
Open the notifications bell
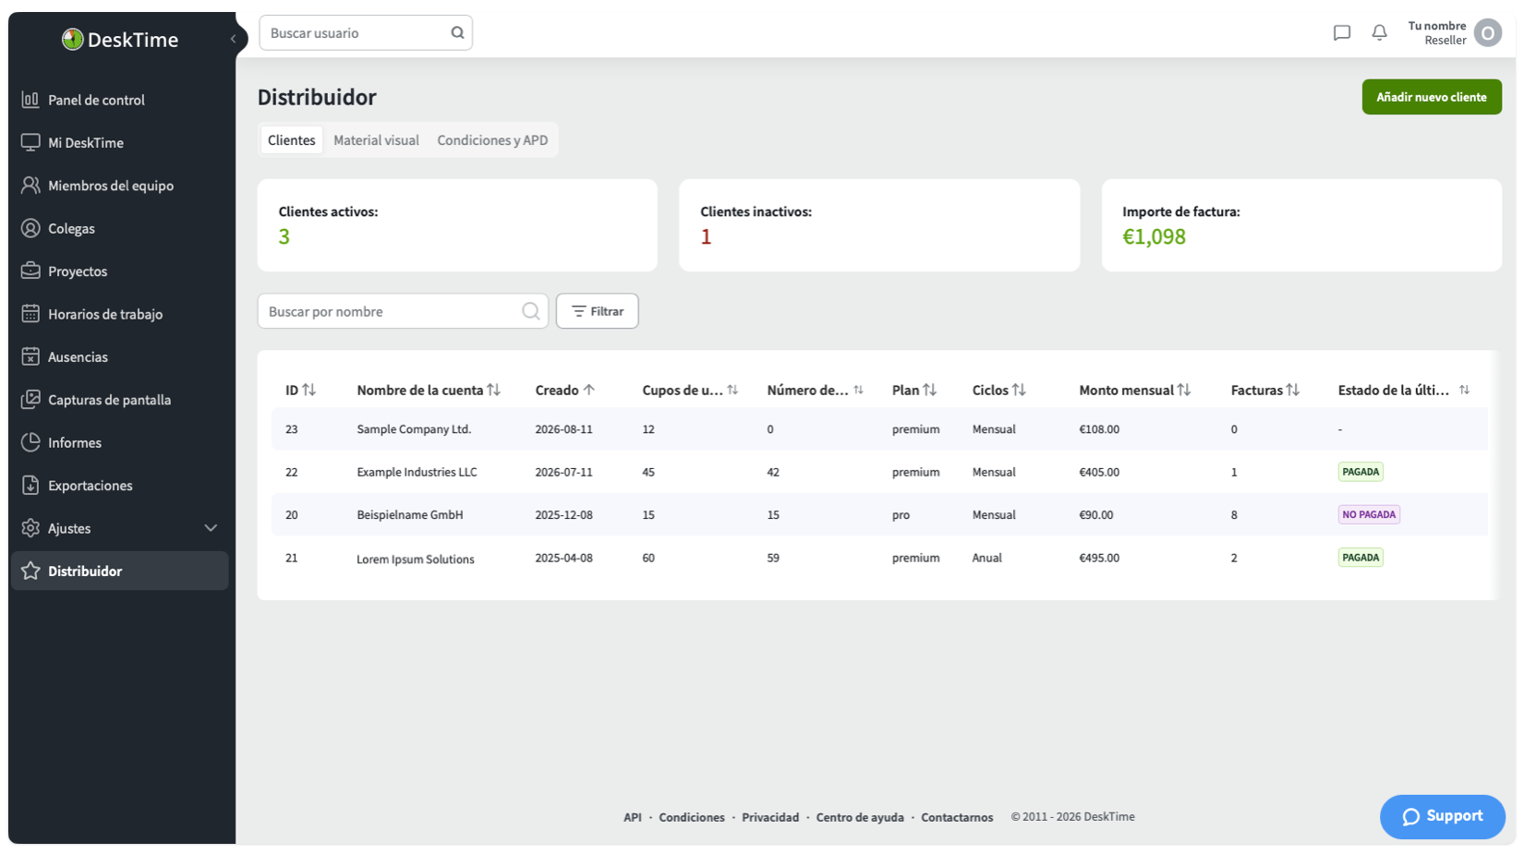(x=1379, y=33)
